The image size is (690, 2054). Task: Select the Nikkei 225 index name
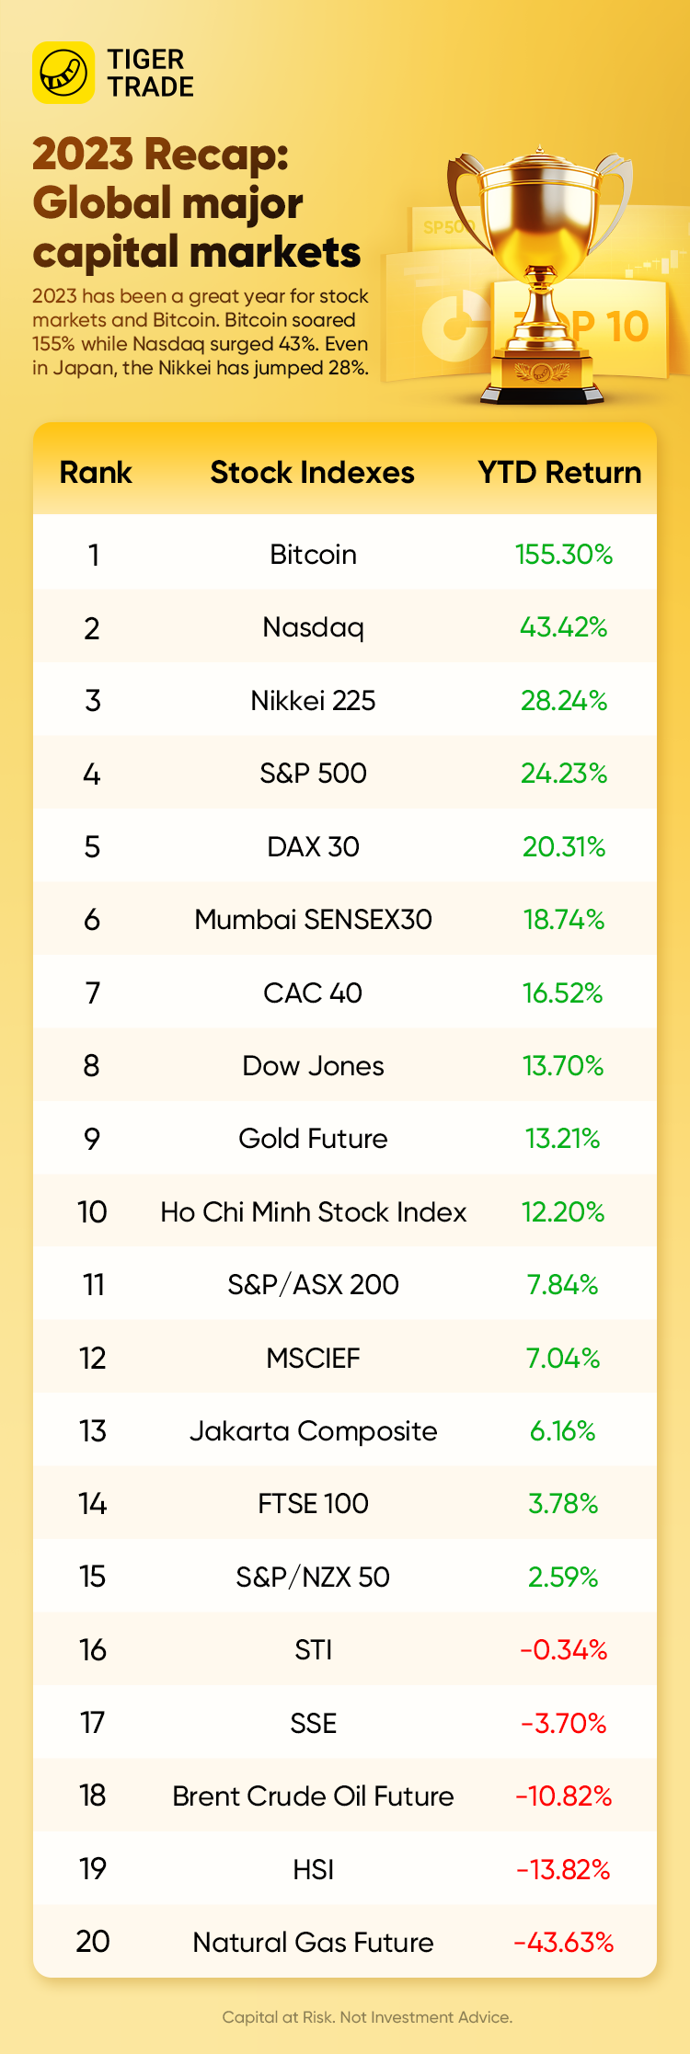(x=313, y=701)
